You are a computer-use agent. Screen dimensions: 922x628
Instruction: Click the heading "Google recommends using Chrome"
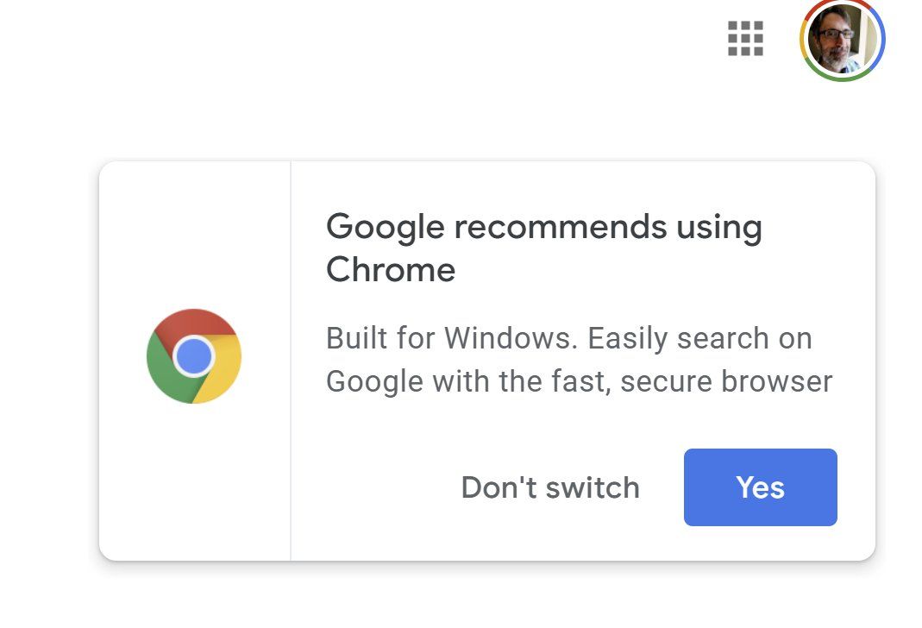[543, 248]
